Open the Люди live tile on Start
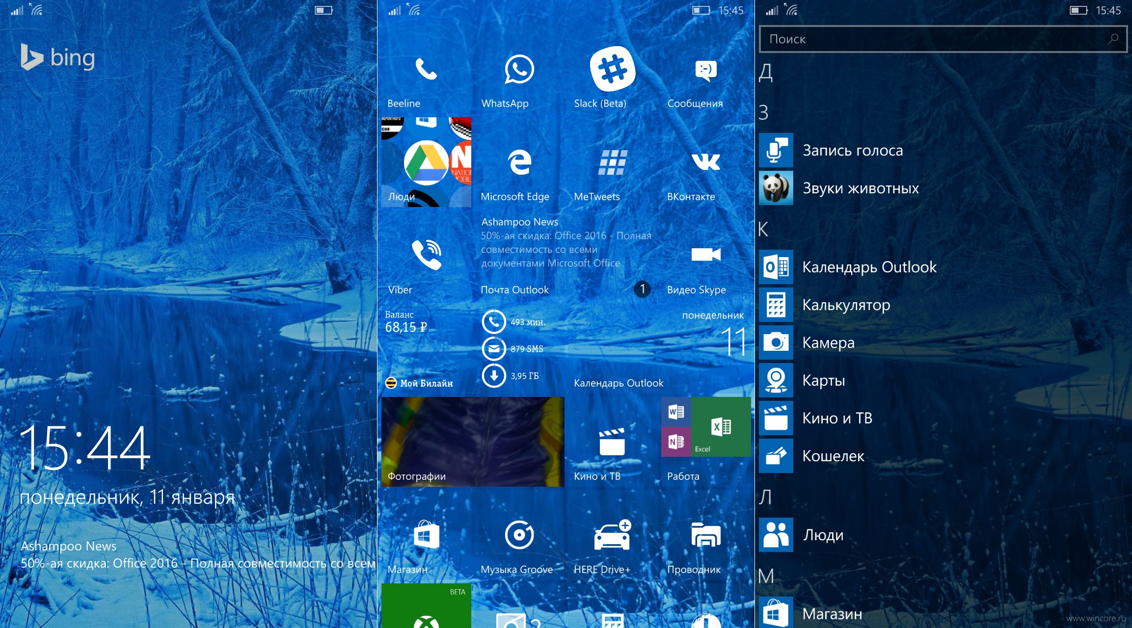 [426, 162]
